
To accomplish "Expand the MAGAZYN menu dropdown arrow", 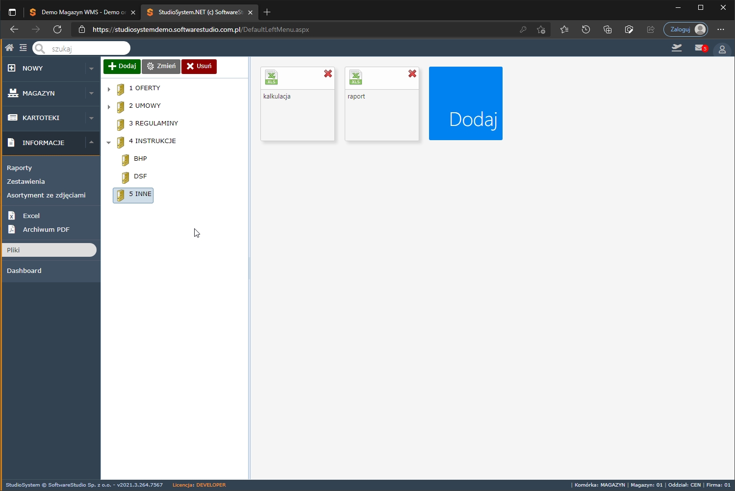I will pyautogui.click(x=91, y=93).
